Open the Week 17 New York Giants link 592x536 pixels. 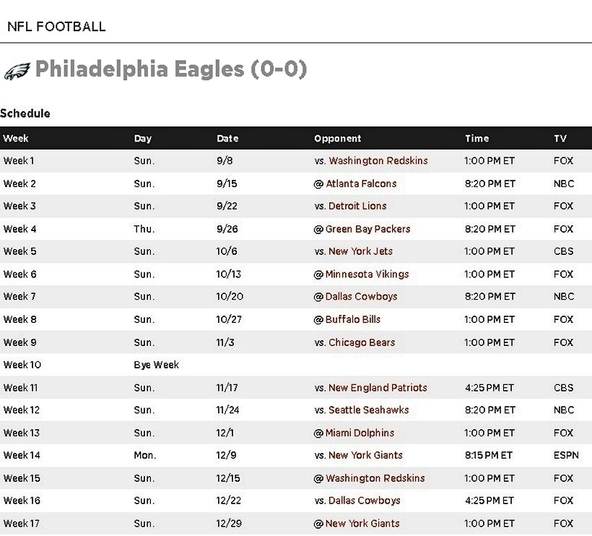[x=362, y=524]
